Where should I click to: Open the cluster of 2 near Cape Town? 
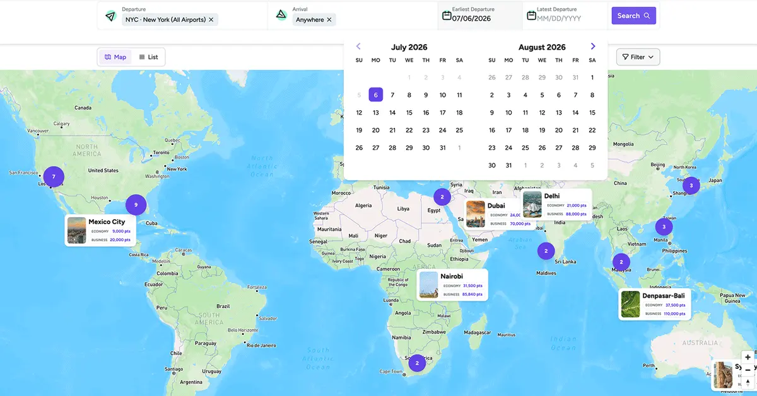(x=417, y=363)
